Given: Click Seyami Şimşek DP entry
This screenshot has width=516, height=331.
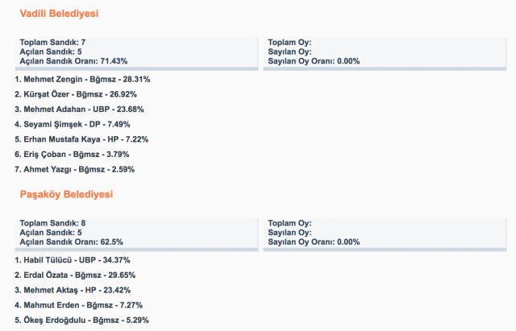Looking at the screenshot, I should coord(72,124).
